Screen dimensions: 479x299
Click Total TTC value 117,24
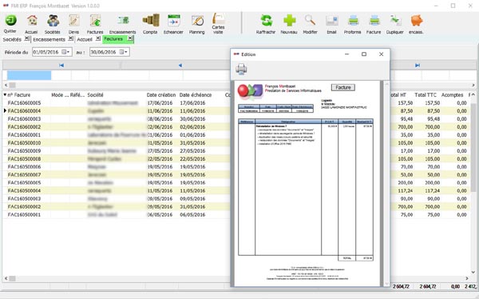[x=432, y=190]
